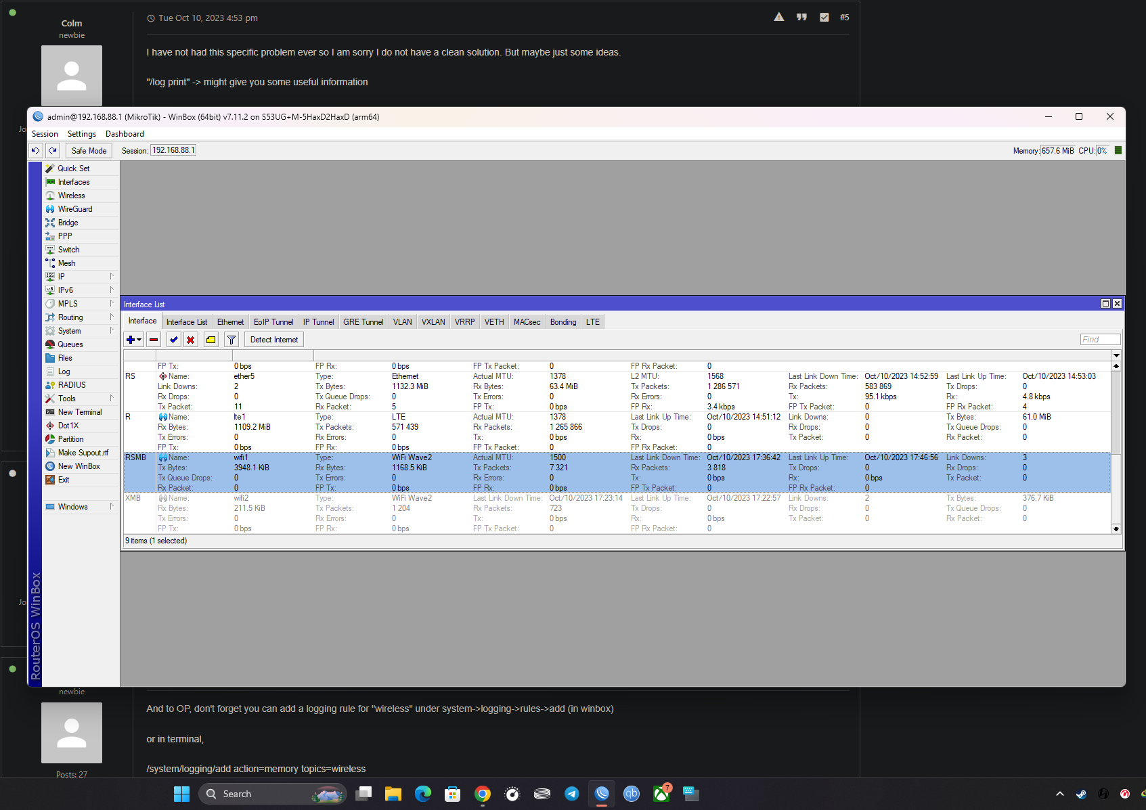
Task: Click the Find search field
Action: click(1100, 340)
